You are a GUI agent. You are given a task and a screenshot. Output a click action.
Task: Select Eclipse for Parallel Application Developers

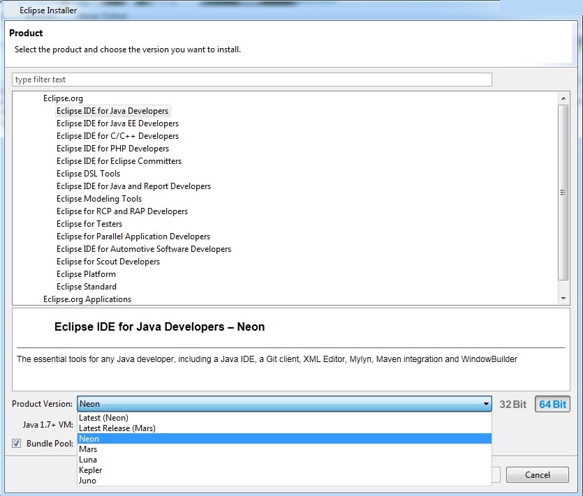click(x=133, y=236)
